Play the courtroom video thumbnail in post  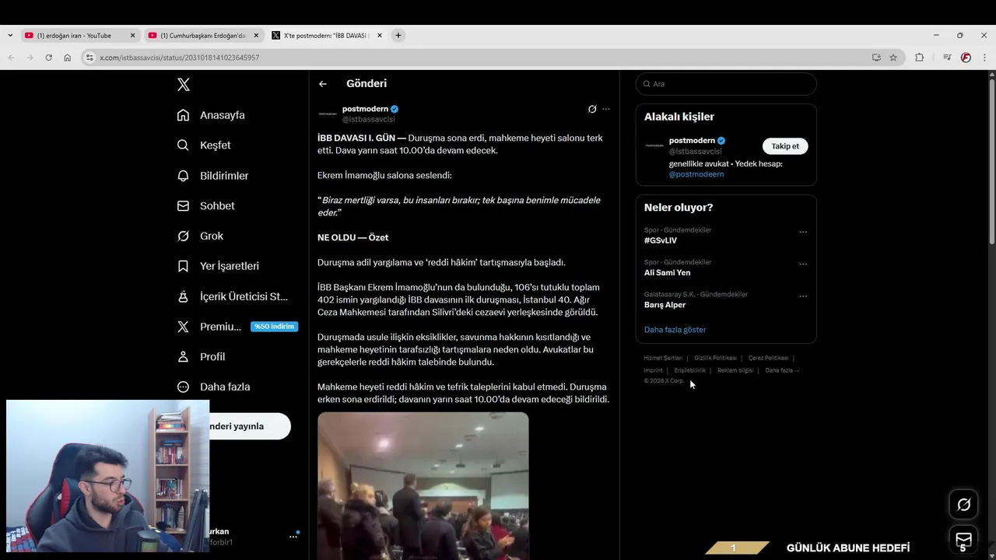pyautogui.click(x=423, y=486)
